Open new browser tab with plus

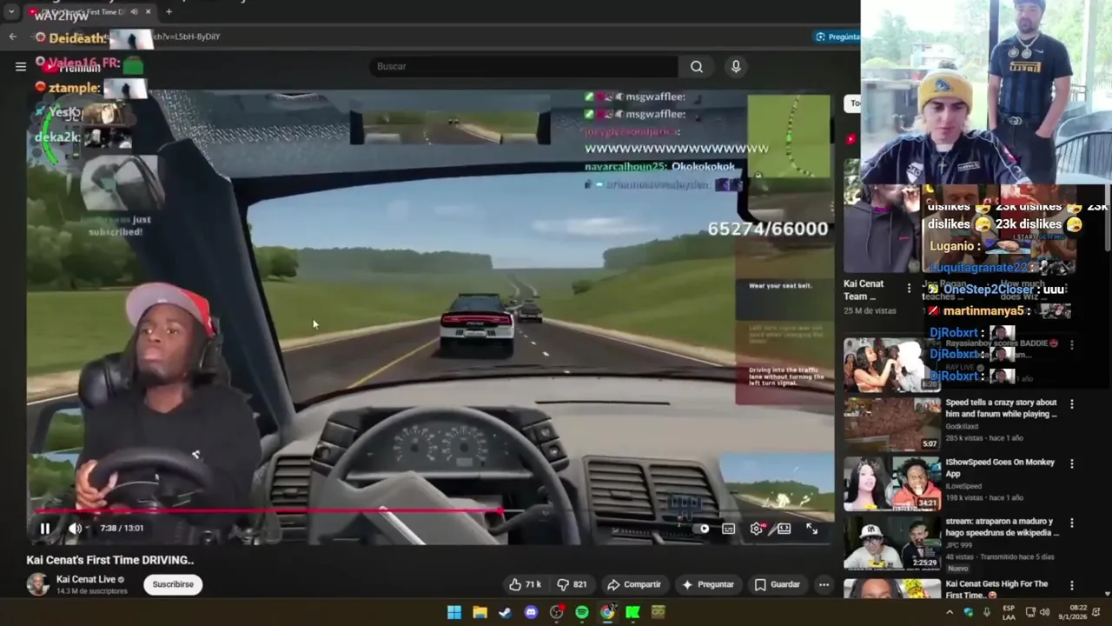(169, 12)
